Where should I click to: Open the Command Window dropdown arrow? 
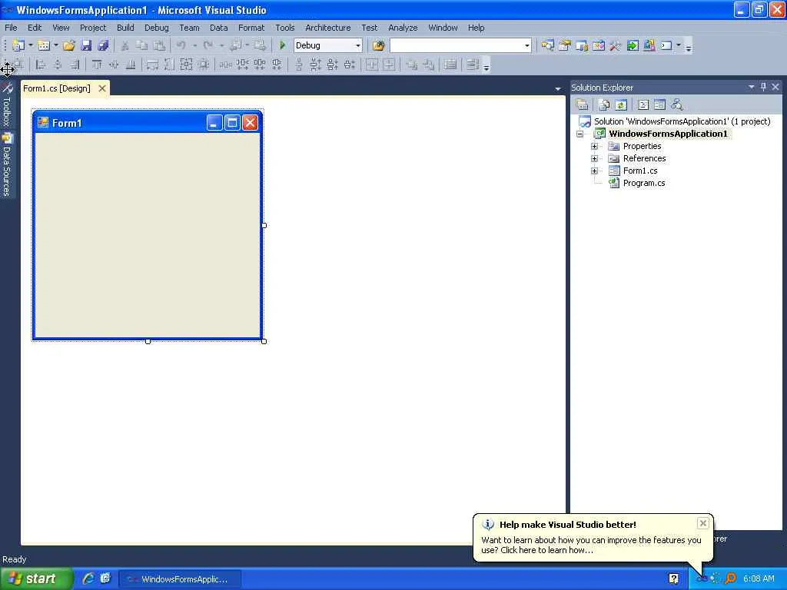pos(679,45)
